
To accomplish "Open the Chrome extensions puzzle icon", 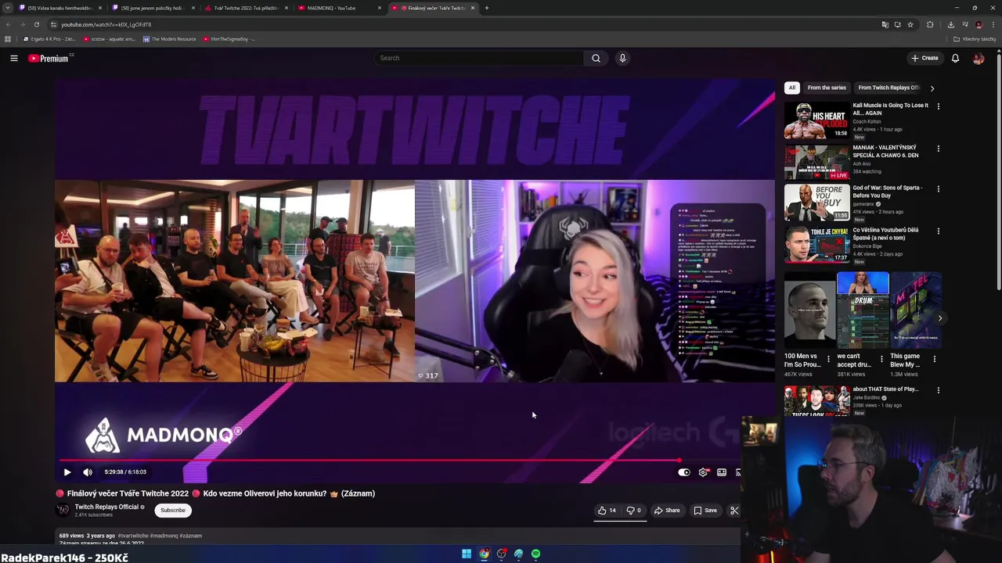I will pos(930,24).
